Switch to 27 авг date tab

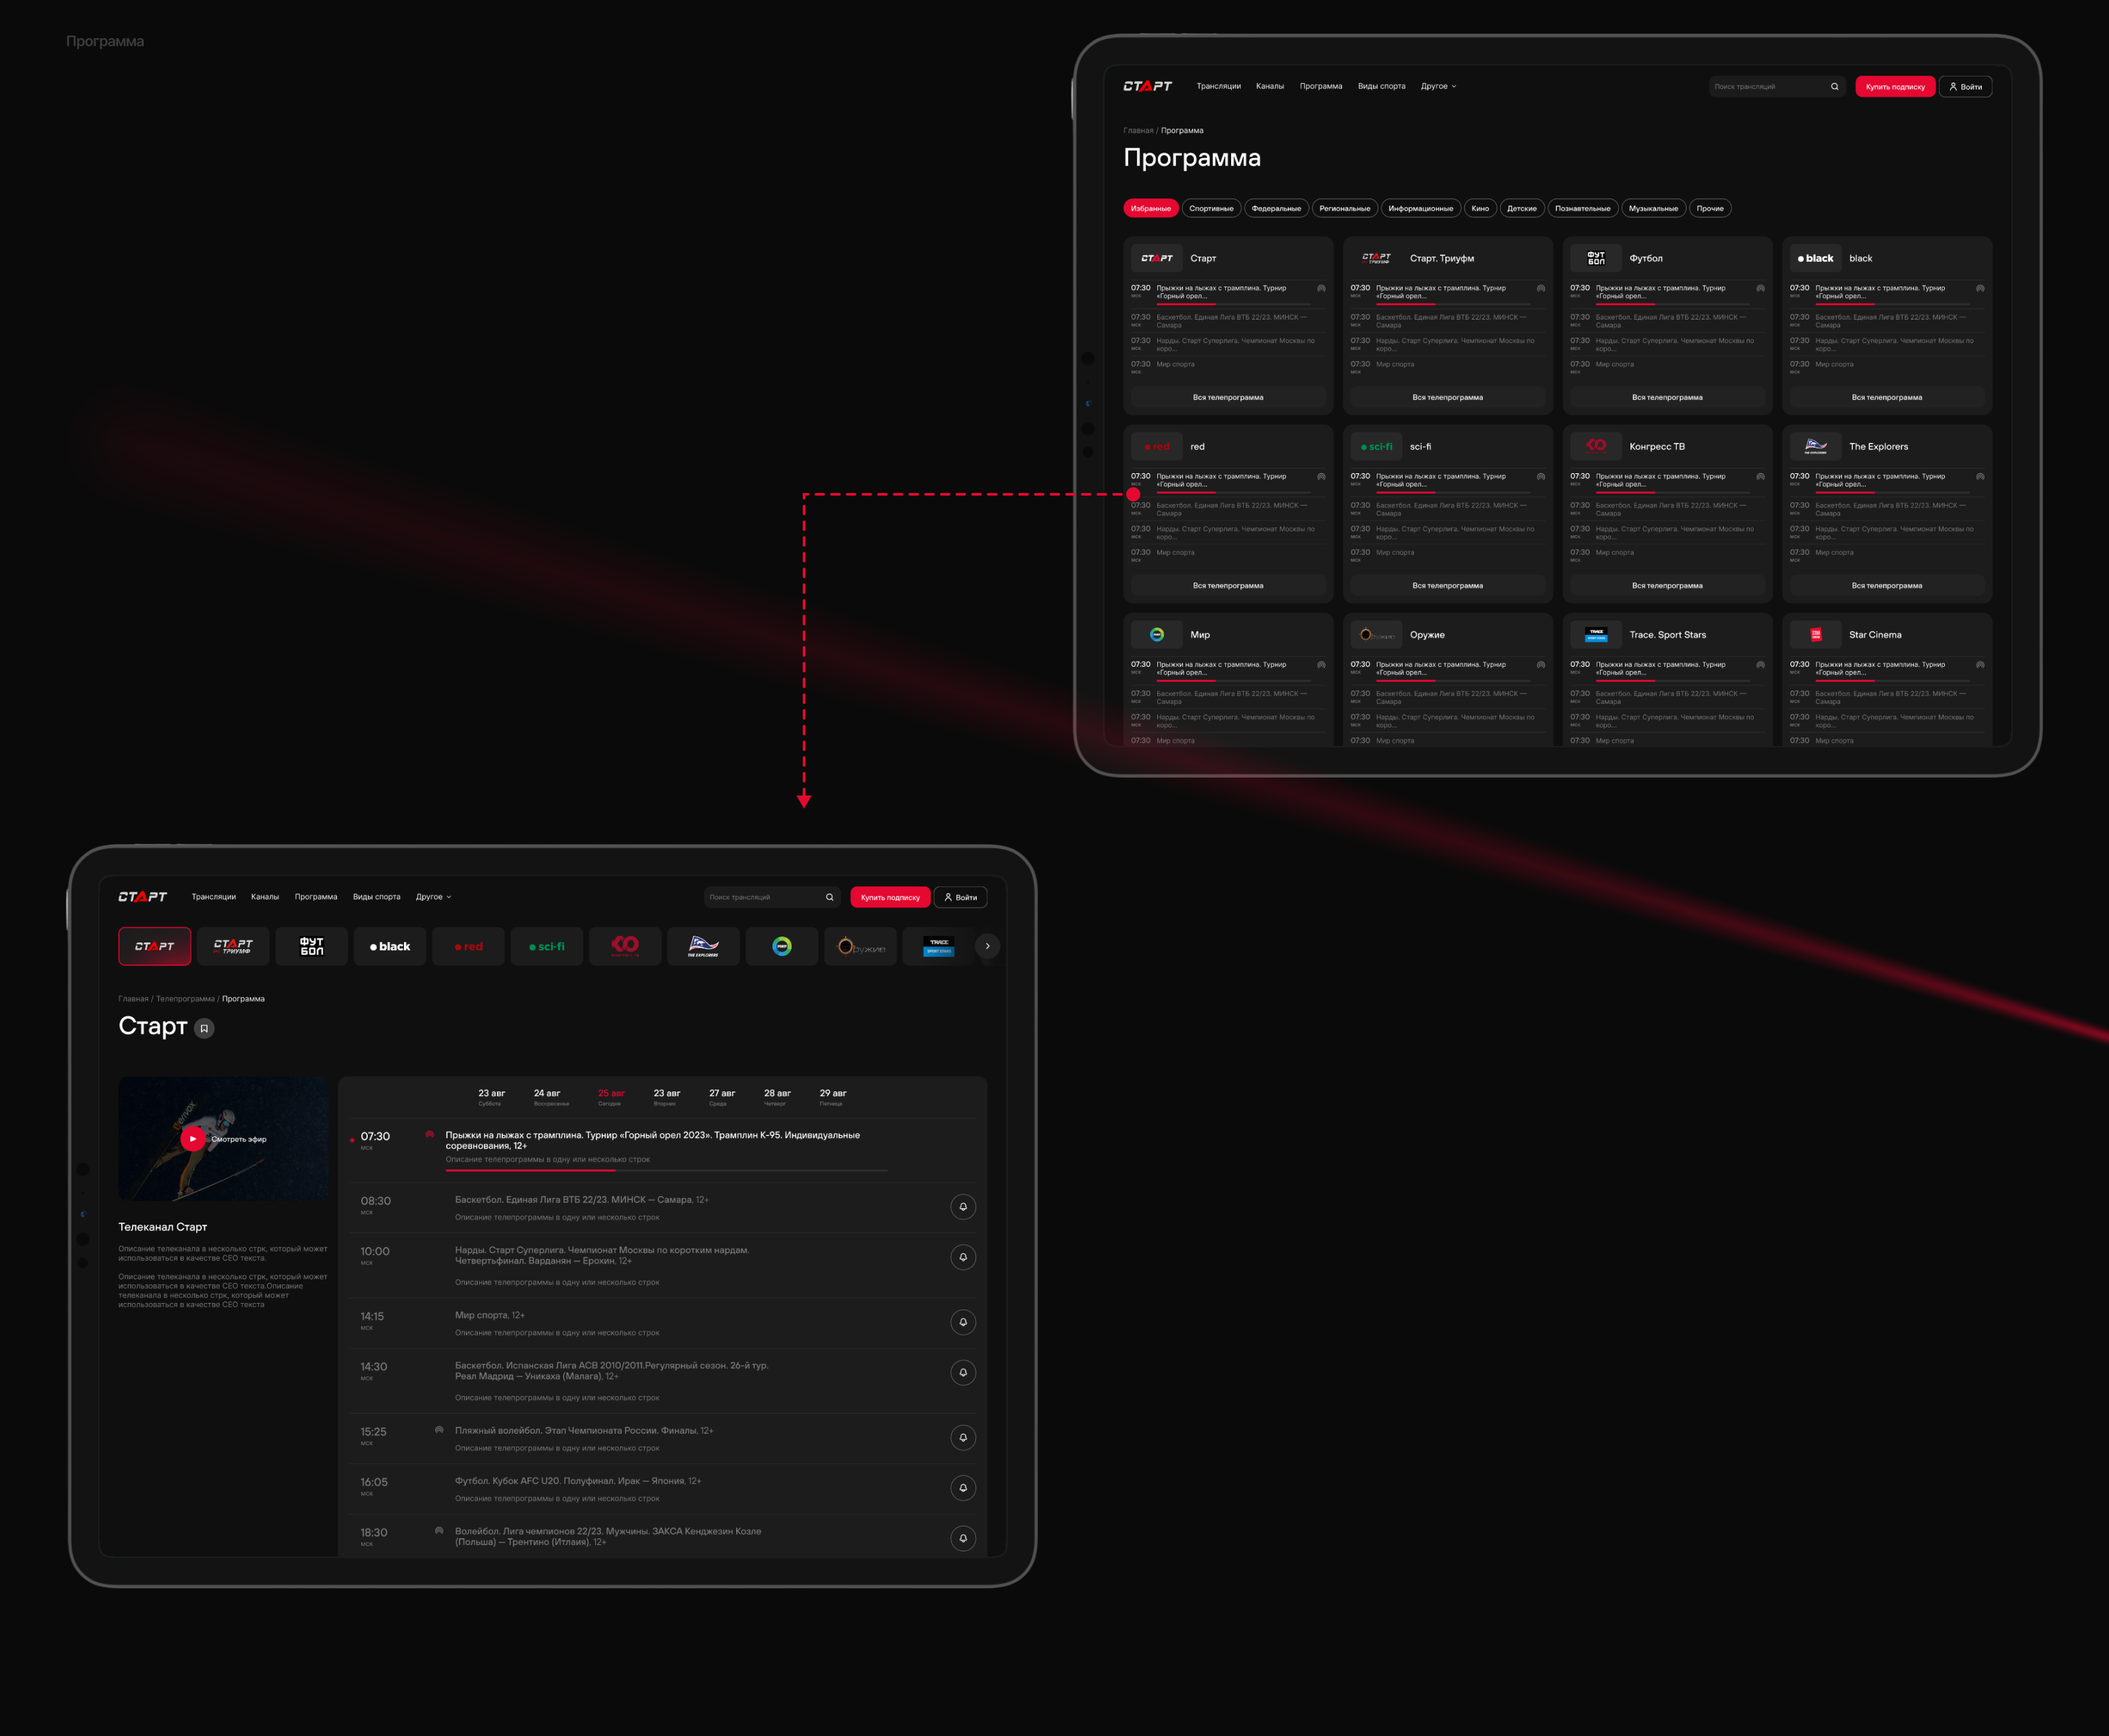pos(721,1096)
